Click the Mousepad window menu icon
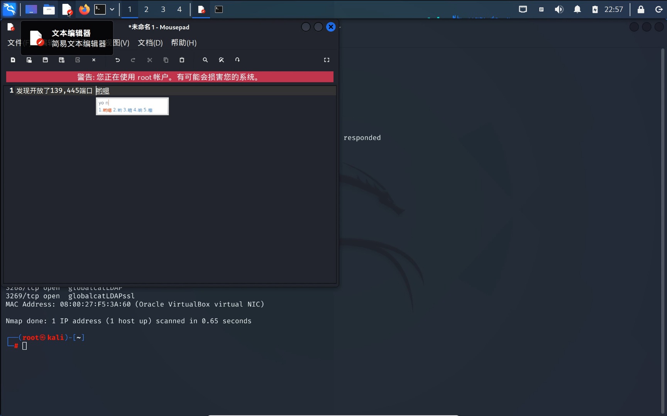Image resolution: width=667 pixels, height=416 pixels. point(11,27)
